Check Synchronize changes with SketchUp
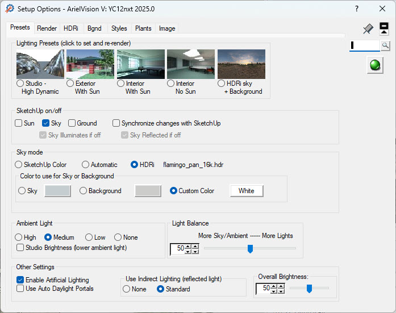396x313 pixels. [116, 123]
